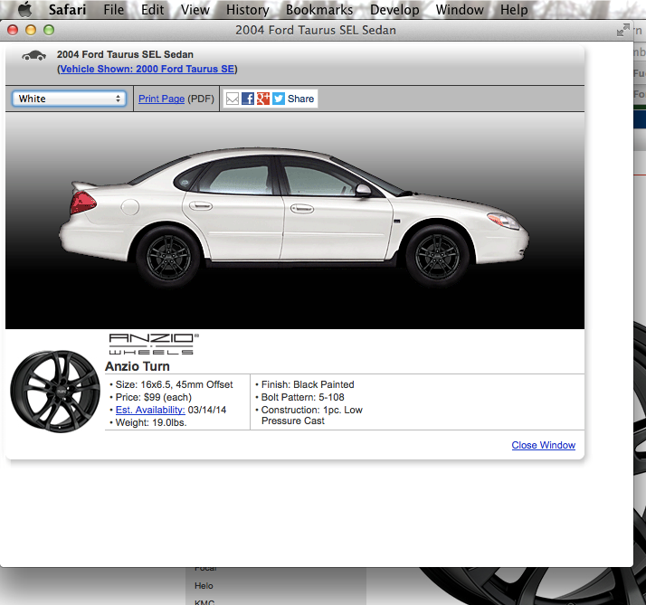Click the green zoom button
The width and height of the screenshot is (646, 605).
[x=49, y=30]
